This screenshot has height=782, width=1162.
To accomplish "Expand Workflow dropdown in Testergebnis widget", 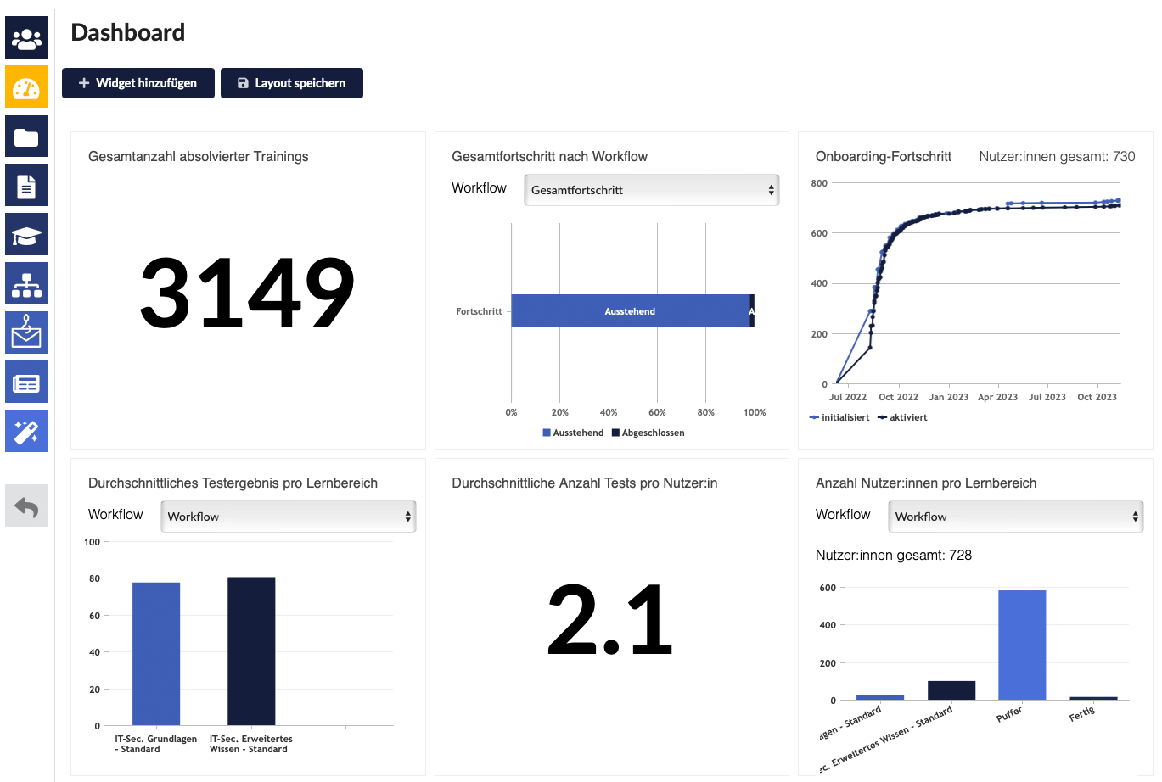I will (x=289, y=517).
